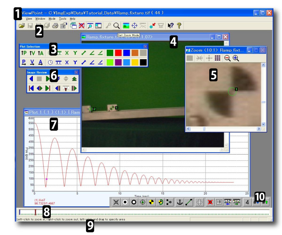This screenshot has width=282, height=235.
Task: Pick the red color swatch
Action: tap(118, 53)
